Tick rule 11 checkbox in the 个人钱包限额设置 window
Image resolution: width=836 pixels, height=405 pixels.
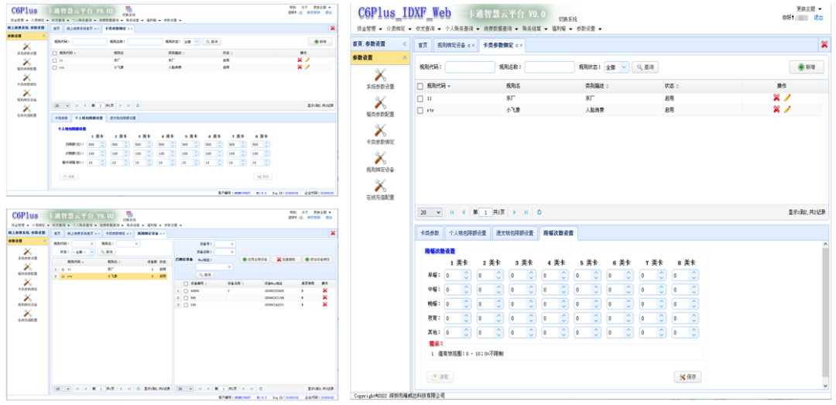click(x=54, y=60)
